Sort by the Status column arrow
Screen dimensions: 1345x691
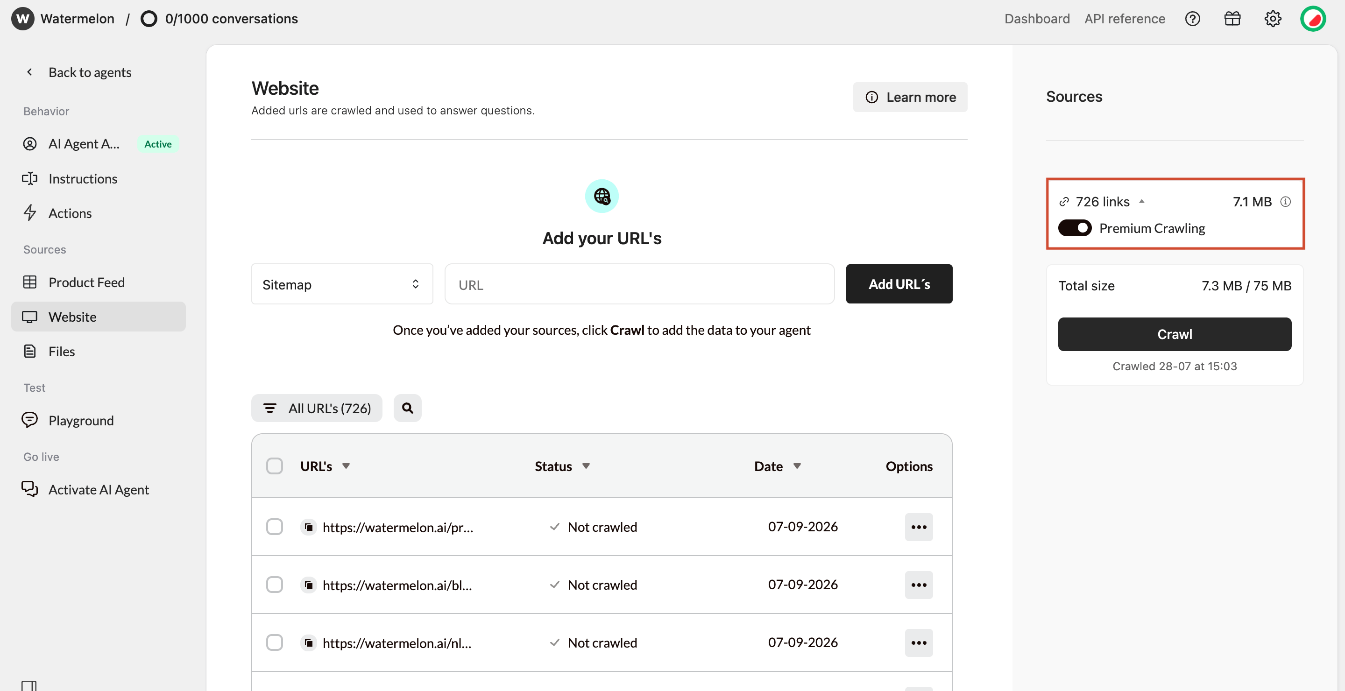point(586,466)
